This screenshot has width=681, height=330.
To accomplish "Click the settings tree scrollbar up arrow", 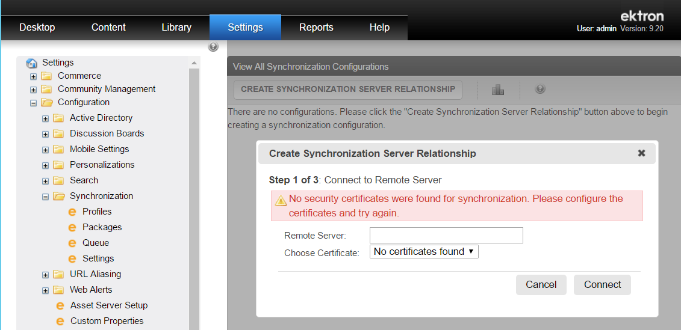I will pos(194,63).
